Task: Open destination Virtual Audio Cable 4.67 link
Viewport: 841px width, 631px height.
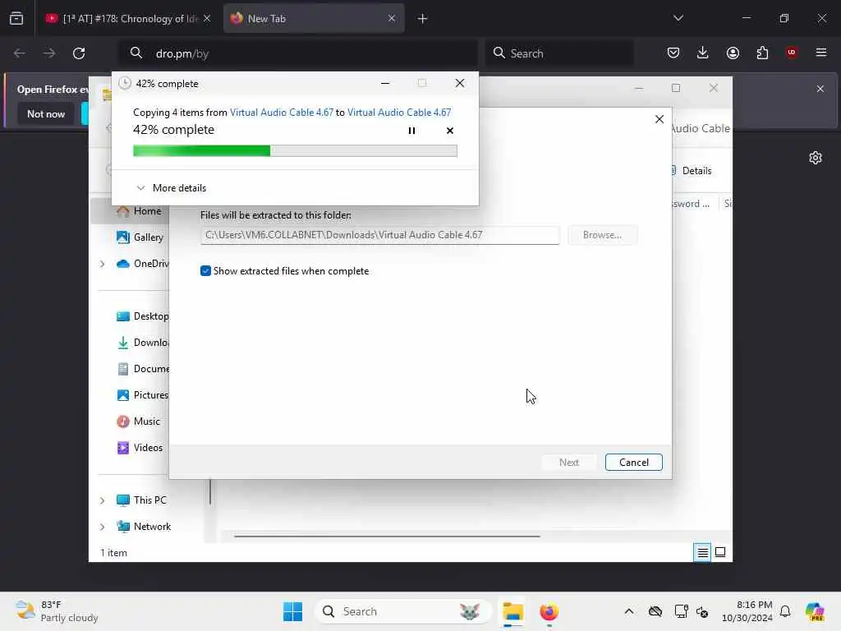Action: [399, 112]
